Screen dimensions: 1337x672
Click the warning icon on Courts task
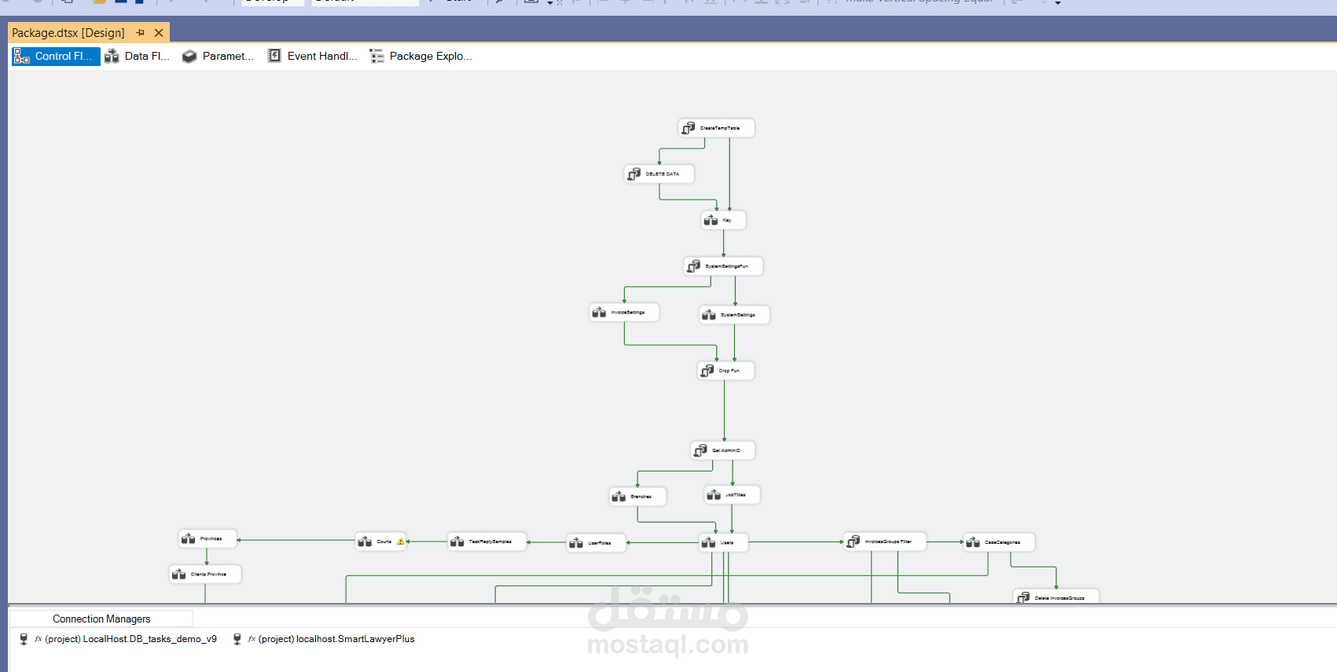point(400,542)
